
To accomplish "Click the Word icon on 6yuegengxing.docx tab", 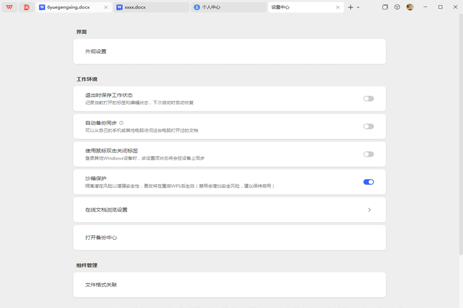I will (42, 7).
